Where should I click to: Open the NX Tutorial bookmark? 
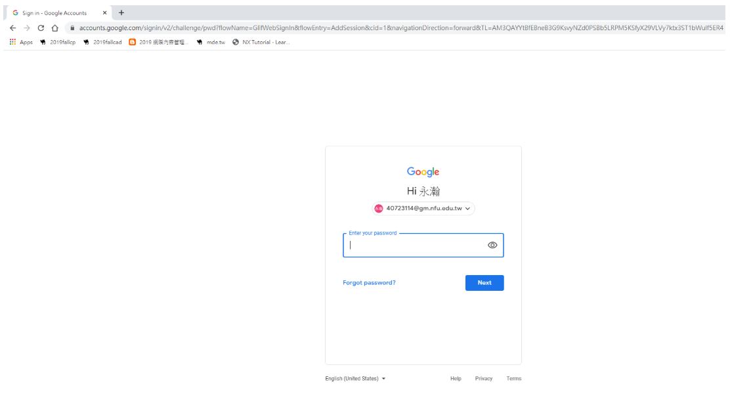261,43
